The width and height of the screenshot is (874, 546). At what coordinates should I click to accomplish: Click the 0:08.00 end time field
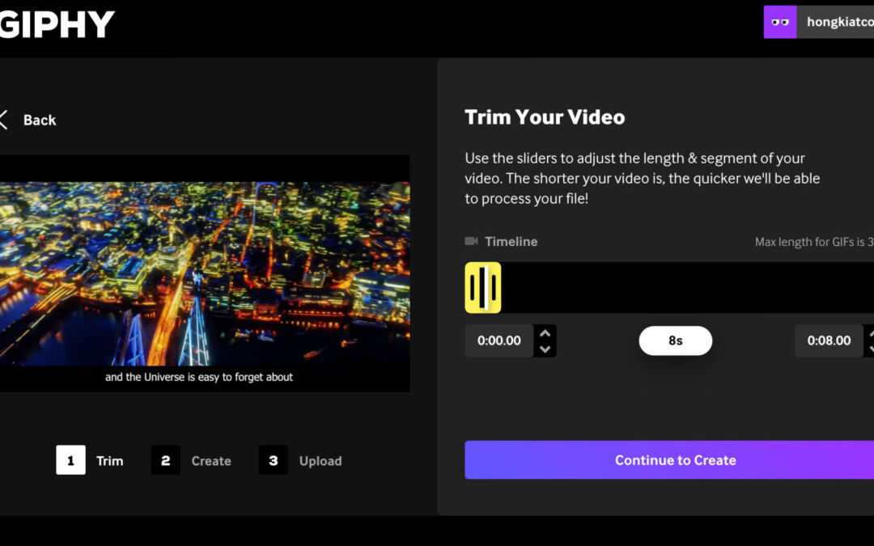829,341
